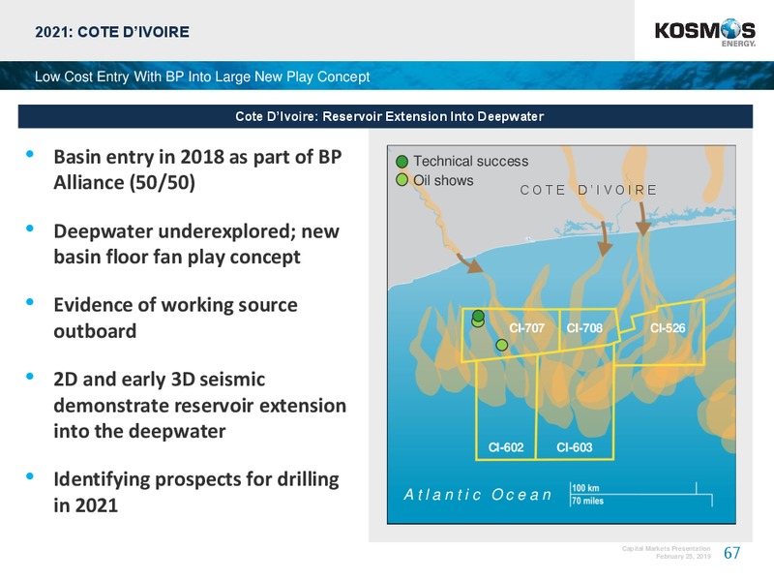Click the dark green Technical success legend dot
The width and height of the screenshot is (774, 581).
pyautogui.click(x=402, y=161)
